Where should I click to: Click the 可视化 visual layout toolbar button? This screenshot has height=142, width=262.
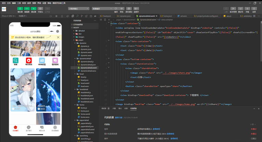[40, 9]
